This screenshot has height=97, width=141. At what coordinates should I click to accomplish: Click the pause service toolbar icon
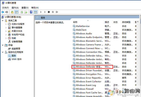53,12
